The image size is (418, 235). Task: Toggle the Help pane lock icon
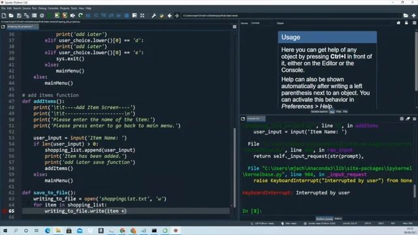click(406, 23)
